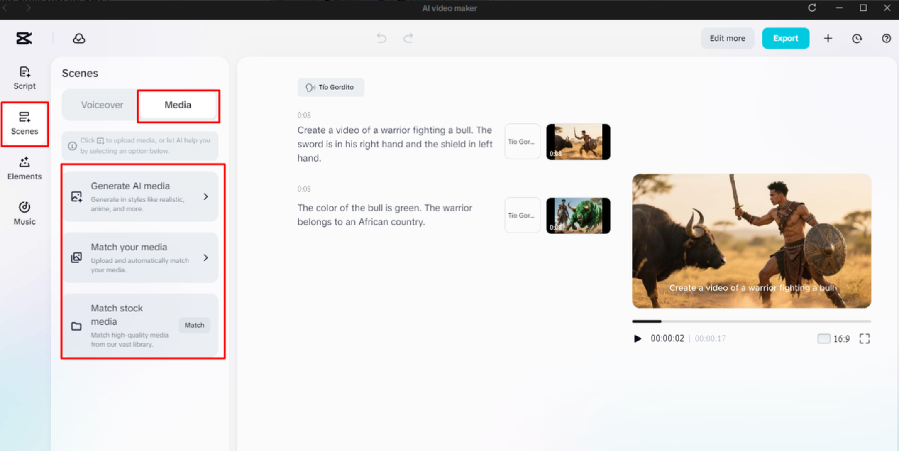Viewport: 899px width, 451px height.
Task: Click the Match stock media Match button
Action: pyautogui.click(x=194, y=325)
